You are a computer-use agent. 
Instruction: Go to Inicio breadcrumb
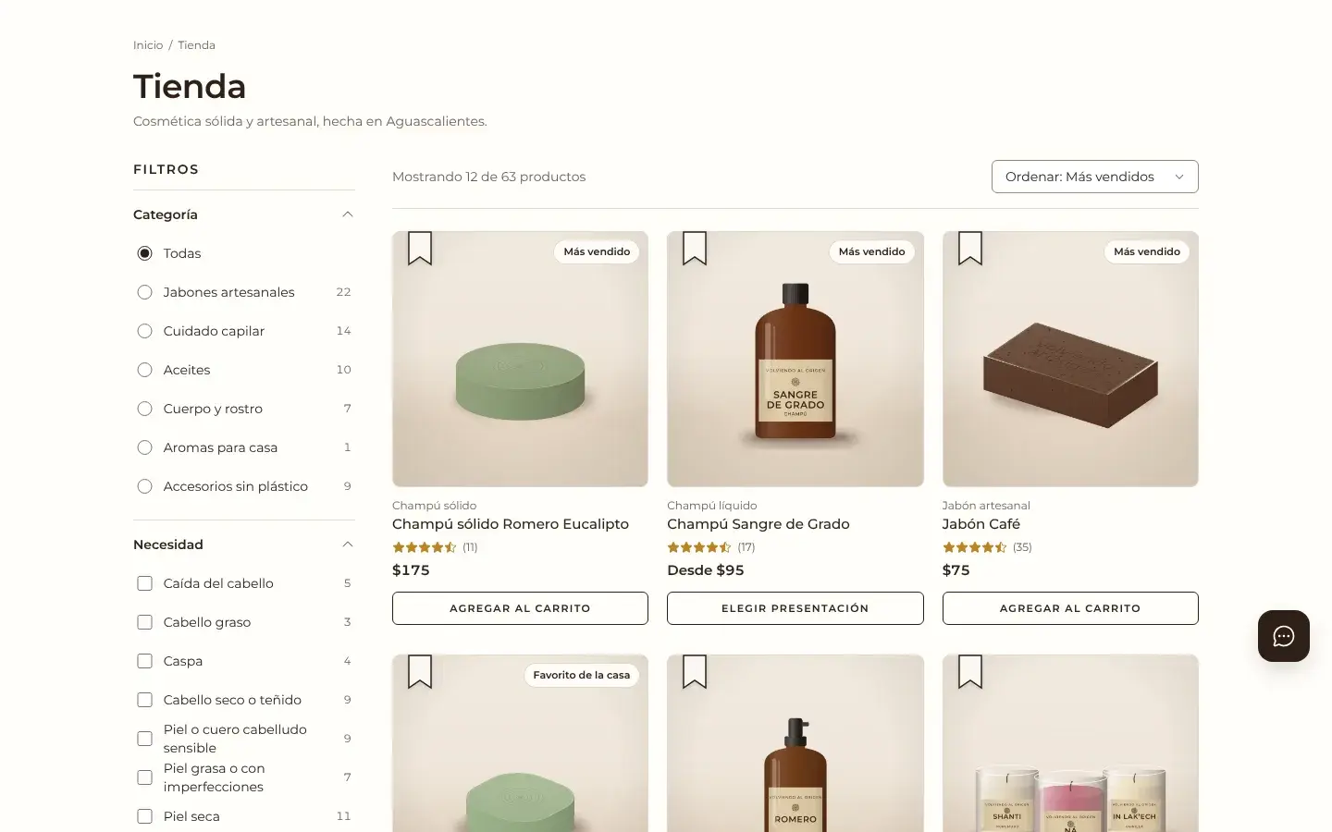148,45
